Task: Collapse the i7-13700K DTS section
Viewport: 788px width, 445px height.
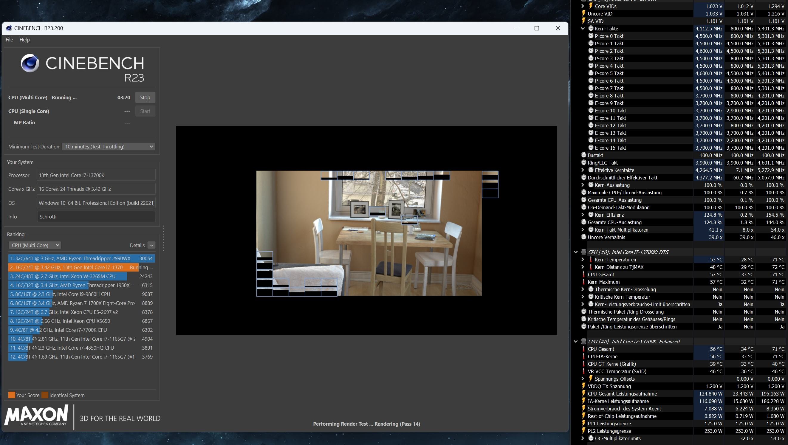Action: pyautogui.click(x=575, y=252)
